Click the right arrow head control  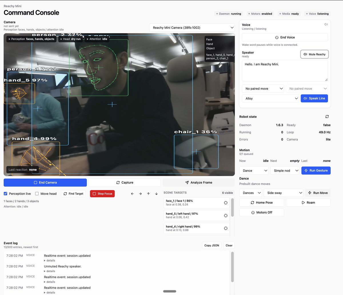point(140,194)
